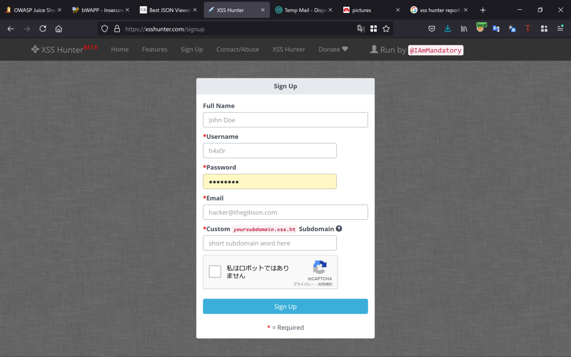The image size is (571, 357).
Task: Open the FoxyProxy local extension icon
Action: pyautogui.click(x=481, y=28)
